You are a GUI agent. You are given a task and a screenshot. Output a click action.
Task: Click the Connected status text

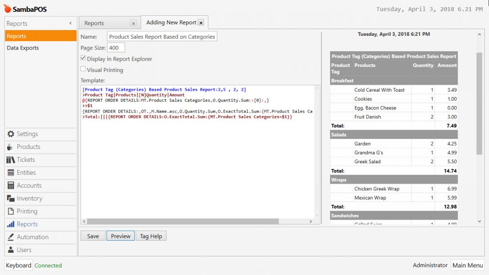(x=48, y=265)
